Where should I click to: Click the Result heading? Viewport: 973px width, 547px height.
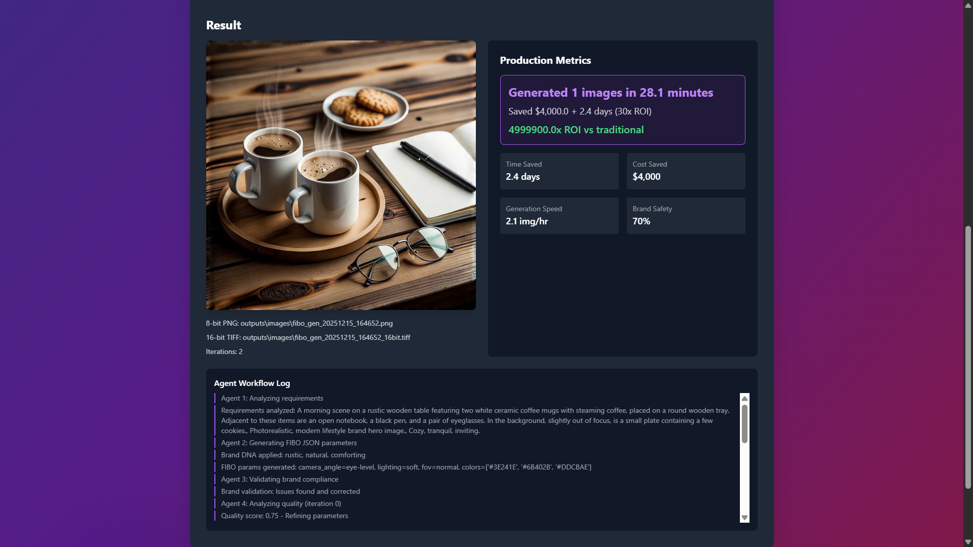point(223,25)
